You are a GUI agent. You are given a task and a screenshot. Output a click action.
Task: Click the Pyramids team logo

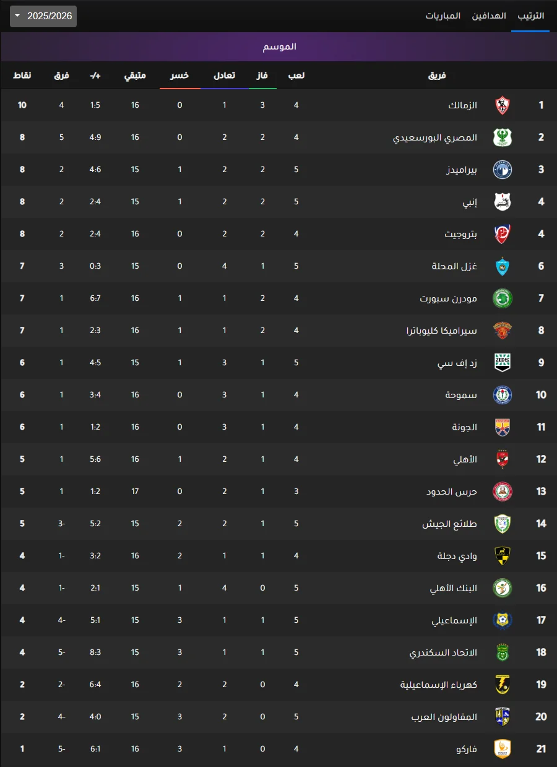502,170
